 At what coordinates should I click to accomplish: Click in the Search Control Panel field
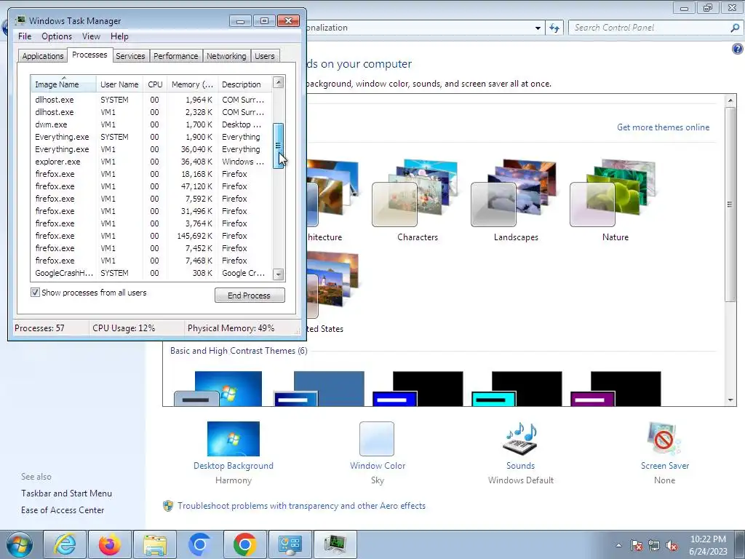(650, 28)
